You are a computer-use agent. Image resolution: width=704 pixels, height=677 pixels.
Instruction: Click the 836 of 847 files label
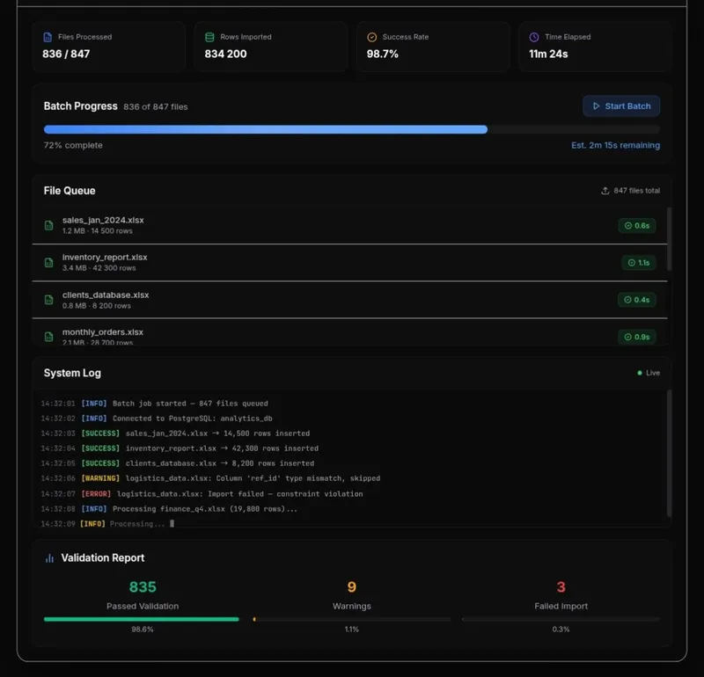point(156,106)
